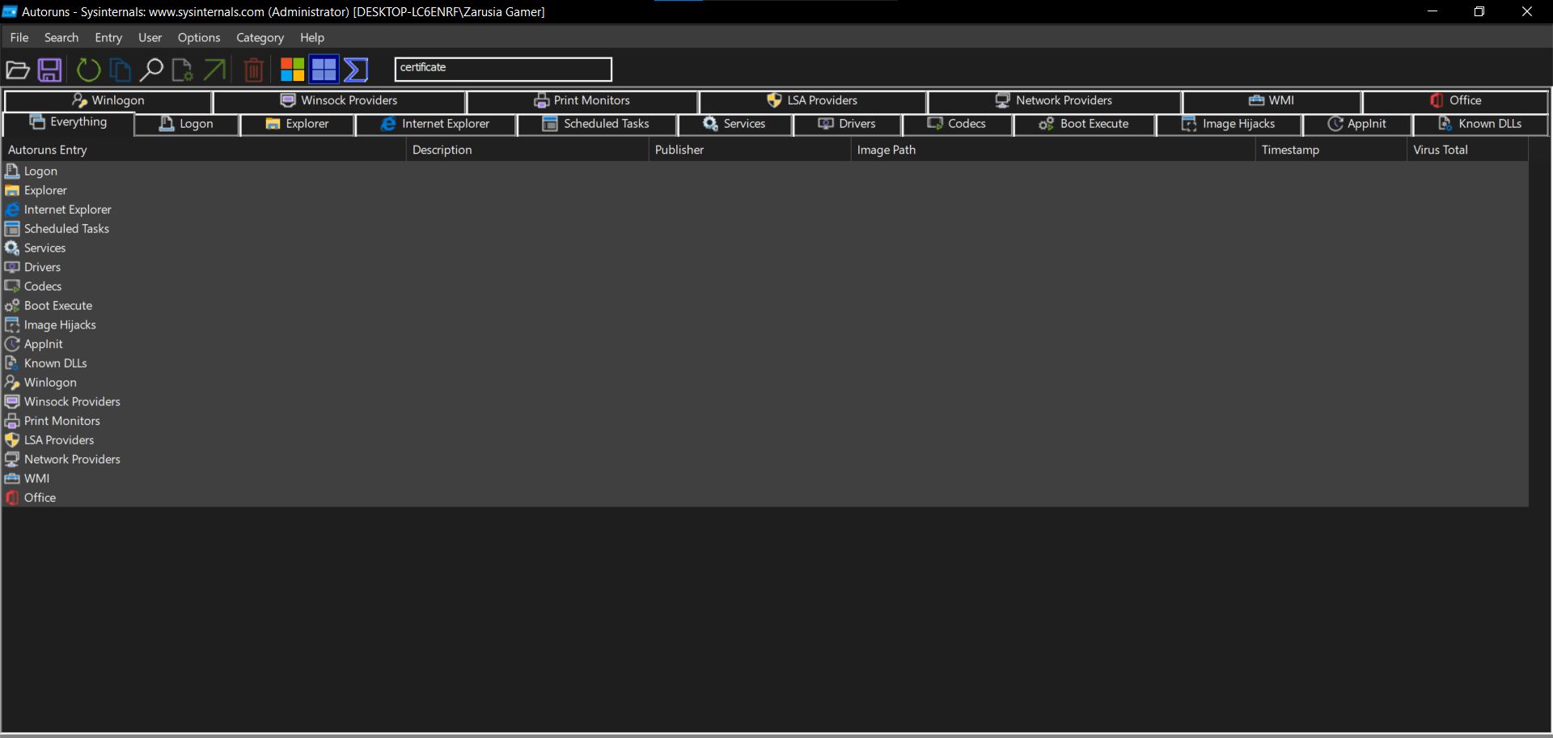Select the Print Monitors row in the list
This screenshot has height=738, width=1553.
click(x=765, y=421)
